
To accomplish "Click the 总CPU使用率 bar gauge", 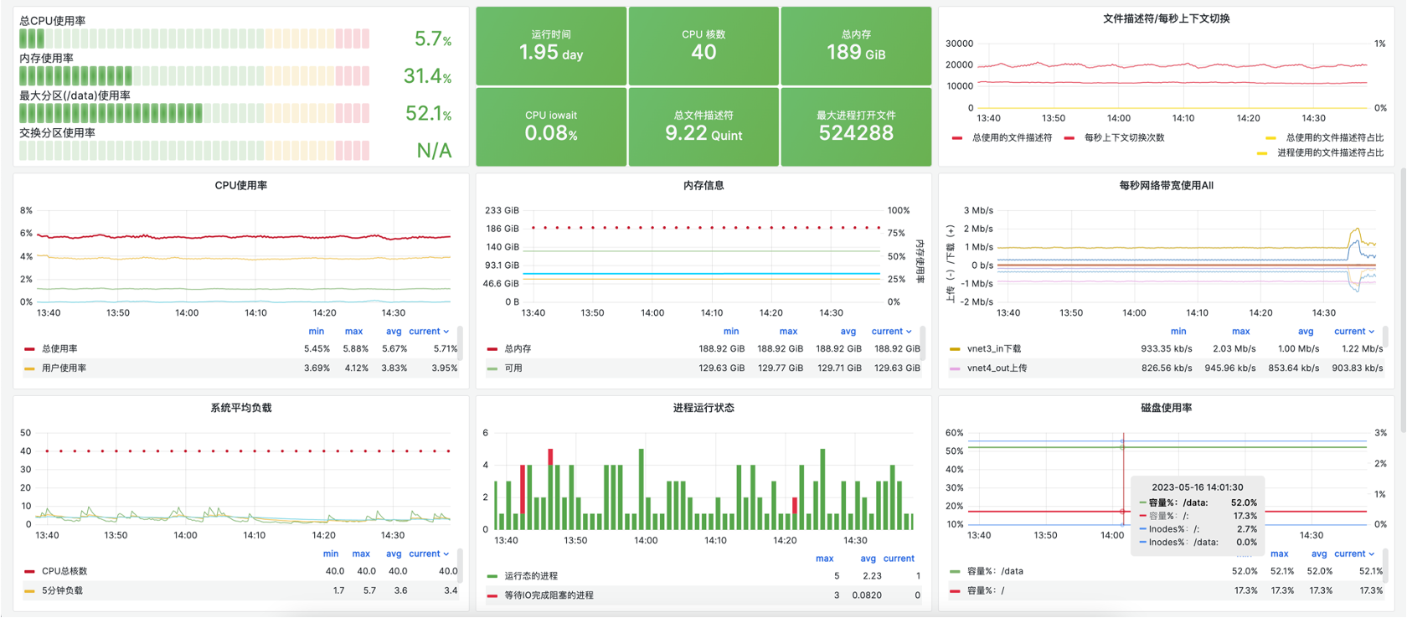I will pos(194,39).
